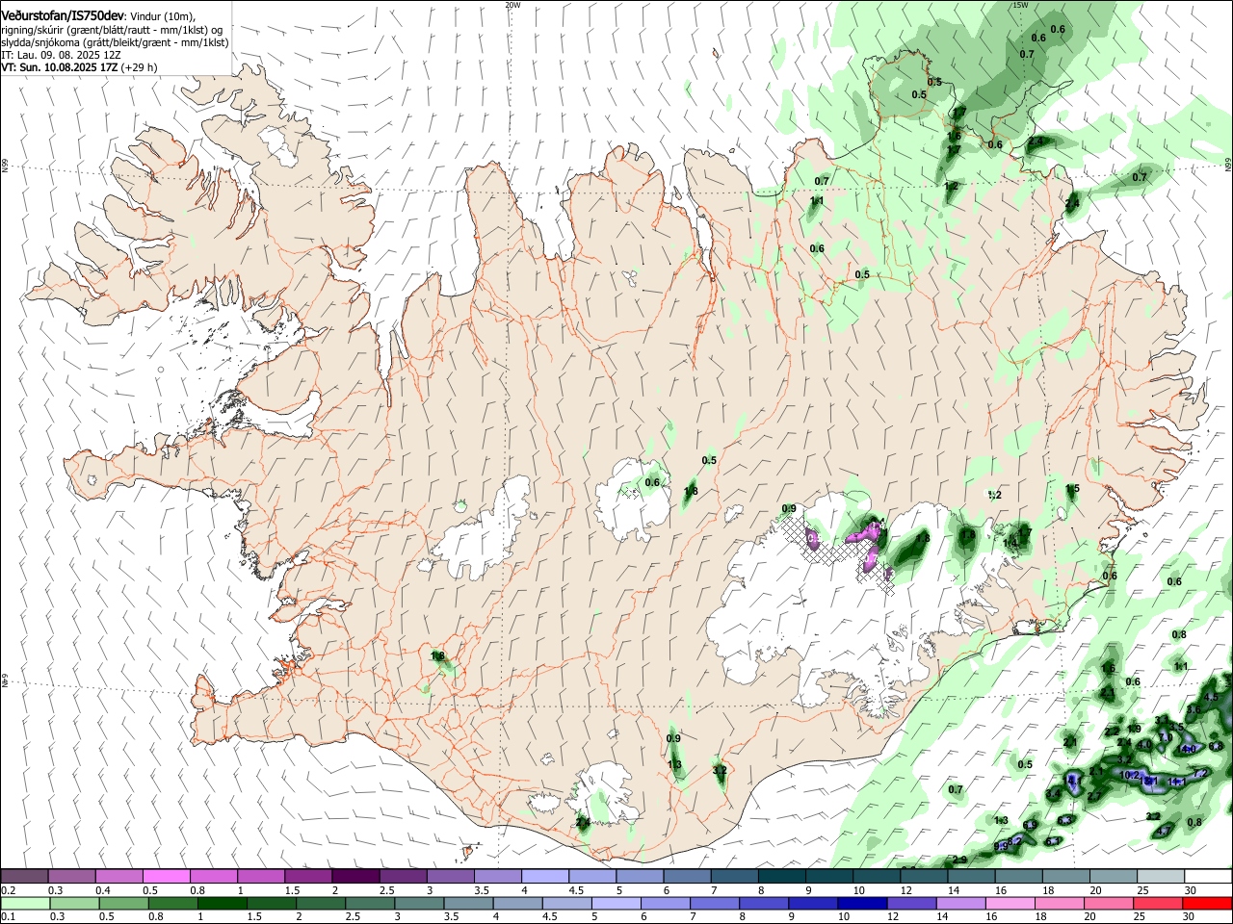Pick the pale grey 25–30 swatch in snow scale
The width and height of the screenshot is (1233, 924).
[1161, 877]
